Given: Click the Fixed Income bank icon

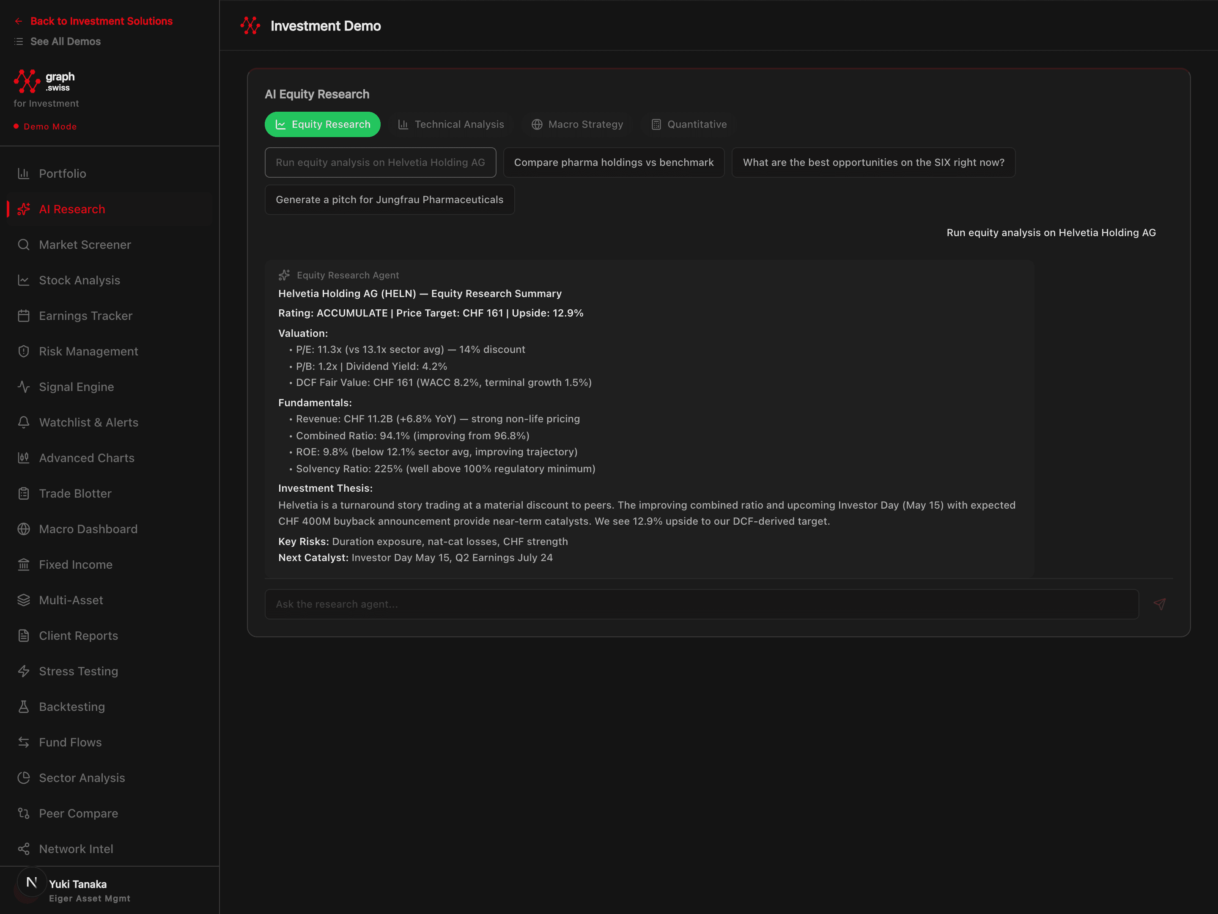Looking at the screenshot, I should pos(23,565).
